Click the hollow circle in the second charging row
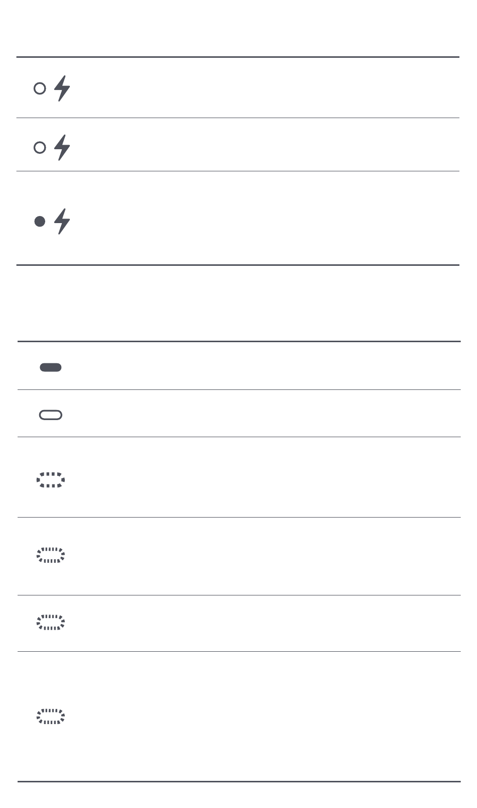This screenshot has height=808, width=477. (40, 147)
